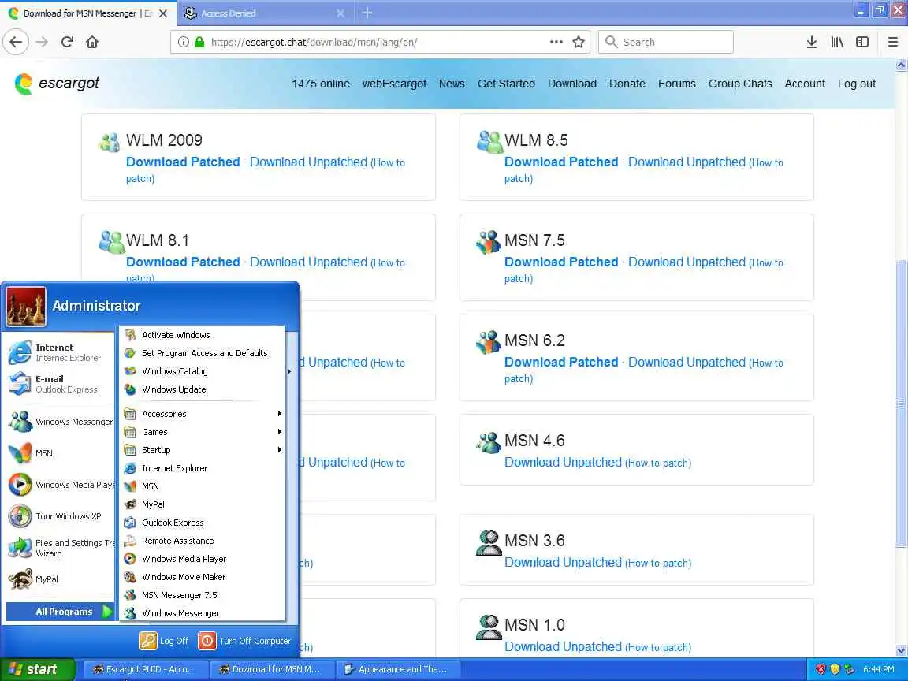The image size is (908, 681).
Task: Open the page actions three-dot menu
Action: coord(556,42)
